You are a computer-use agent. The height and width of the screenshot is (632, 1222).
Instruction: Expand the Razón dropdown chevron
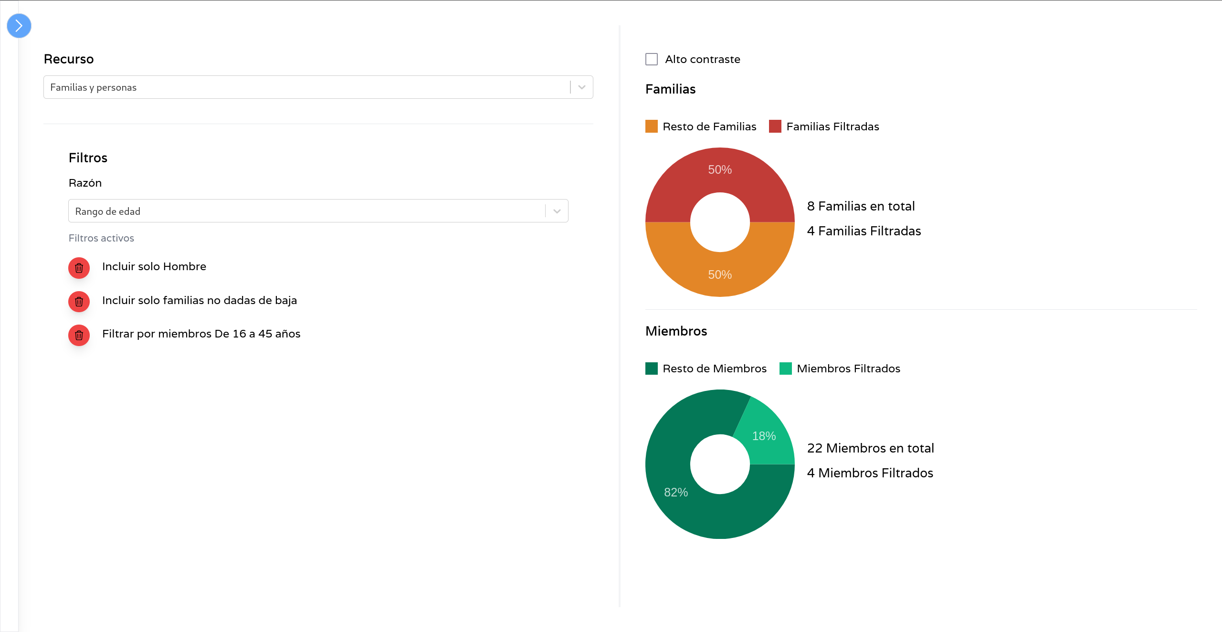click(x=557, y=211)
